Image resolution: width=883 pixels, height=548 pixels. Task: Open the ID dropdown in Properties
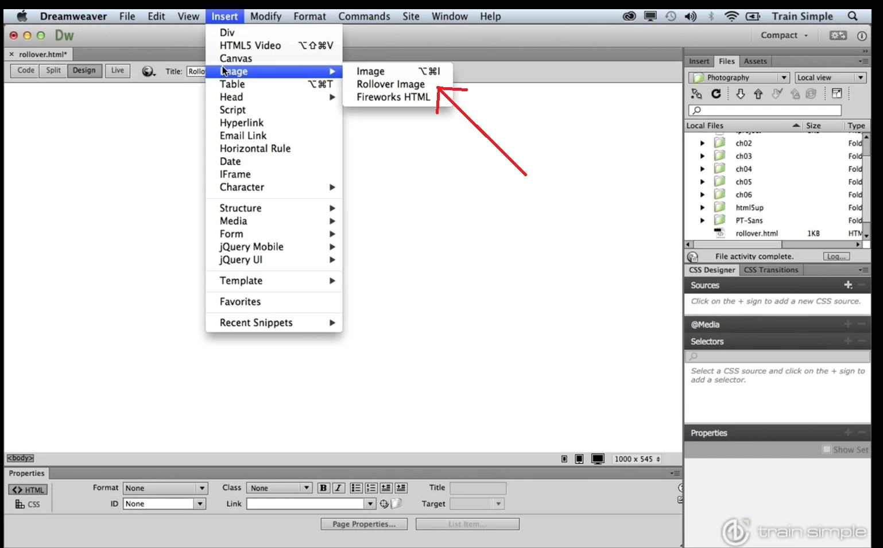pos(165,504)
